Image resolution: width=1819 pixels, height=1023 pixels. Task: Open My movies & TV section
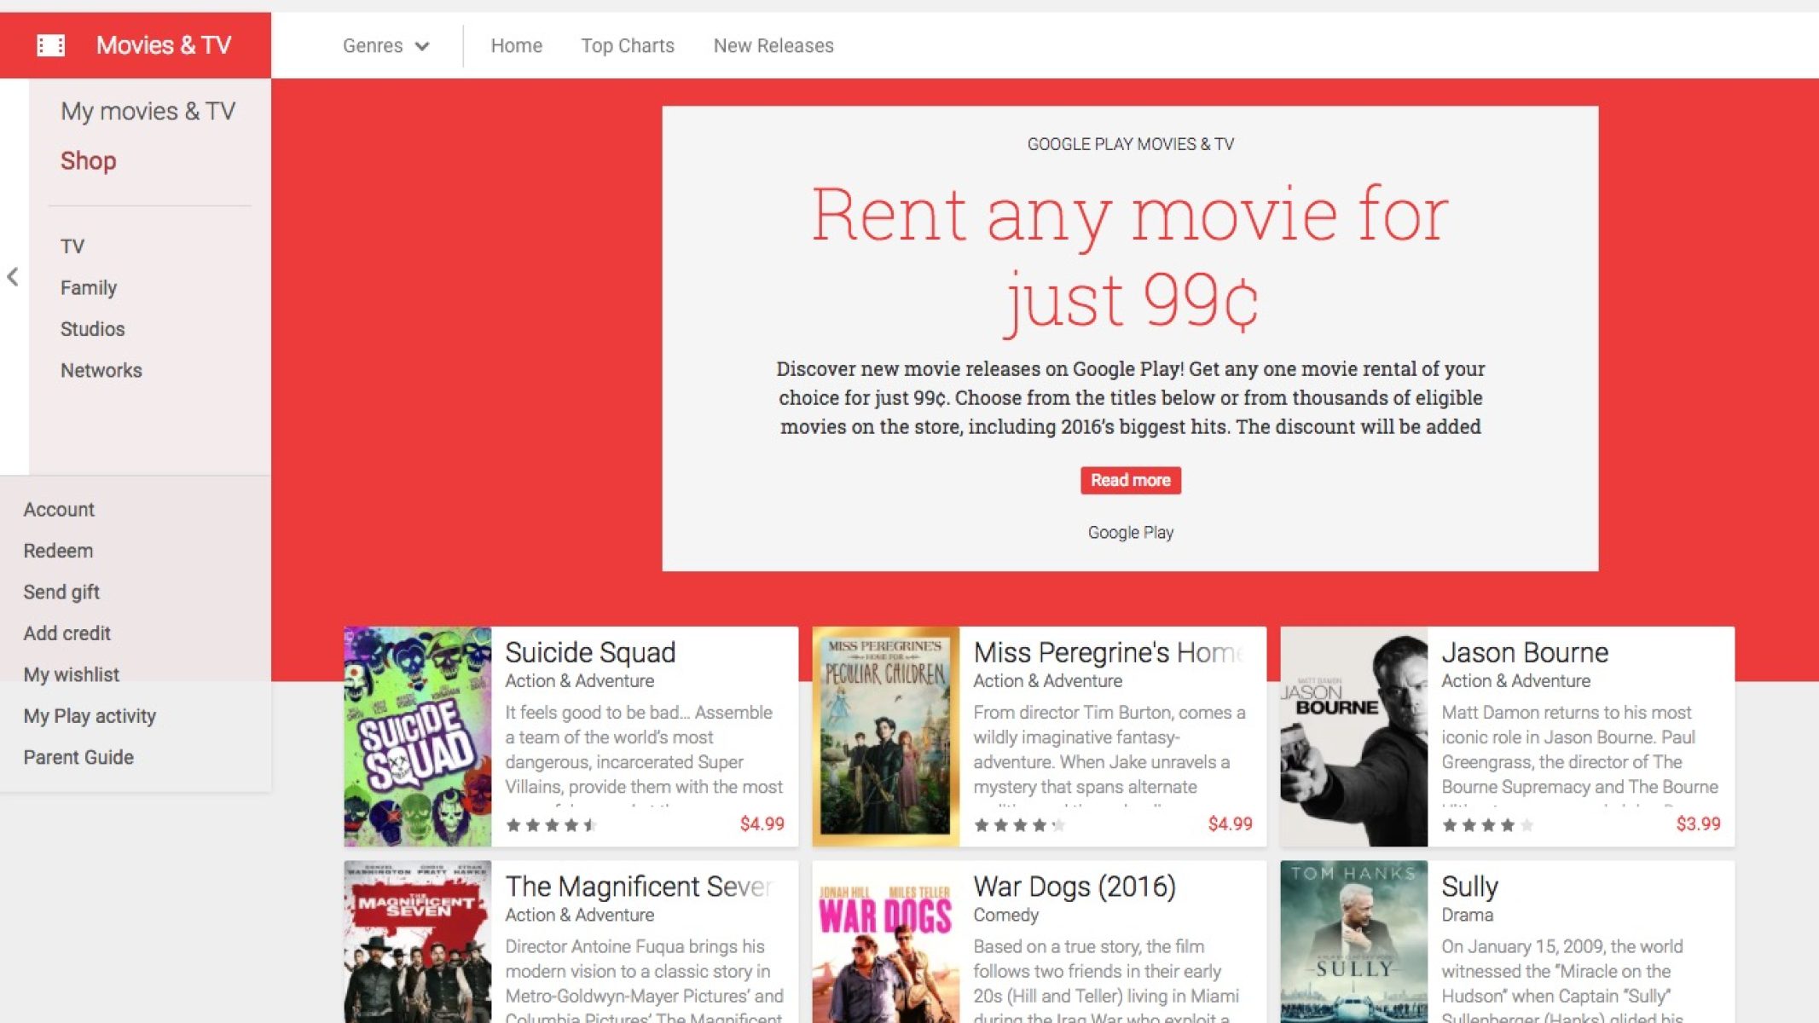tap(148, 111)
